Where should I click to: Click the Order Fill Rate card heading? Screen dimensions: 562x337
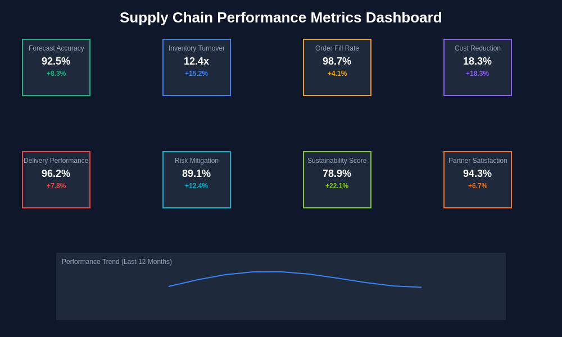coord(337,48)
